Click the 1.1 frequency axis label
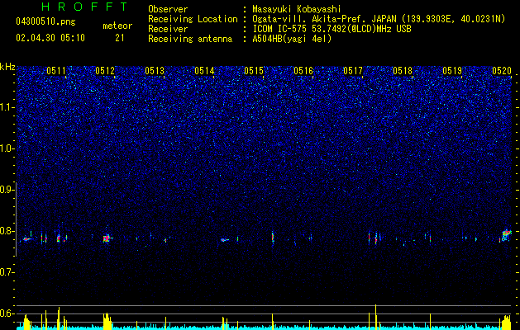This screenshot has height=330, width=520. click(x=7, y=107)
